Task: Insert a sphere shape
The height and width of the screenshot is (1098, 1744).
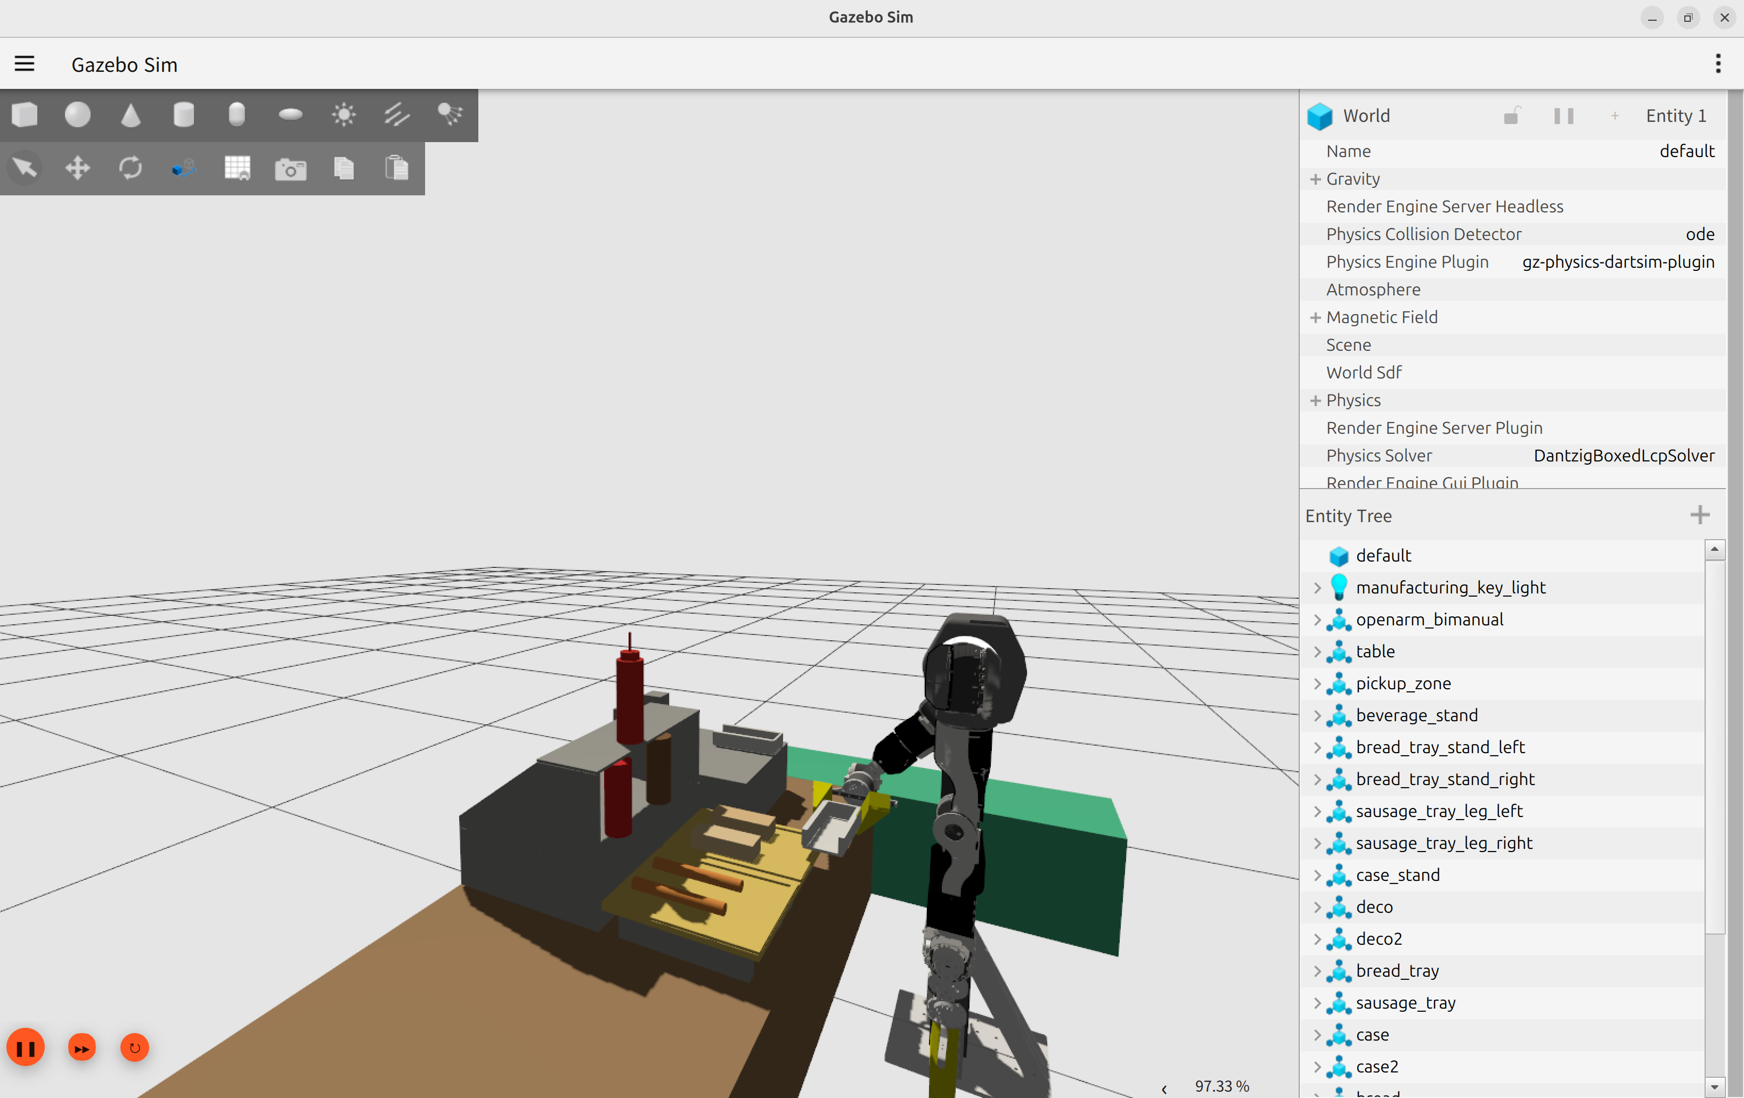Action: point(77,114)
